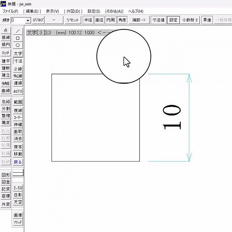Viewport: 232px width, 232px height.
Task: Open the 編集(E) menu
Action: (x=32, y=11)
